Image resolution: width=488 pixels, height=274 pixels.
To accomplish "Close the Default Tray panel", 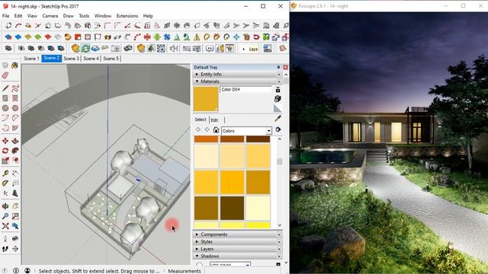I will pyautogui.click(x=285, y=67).
